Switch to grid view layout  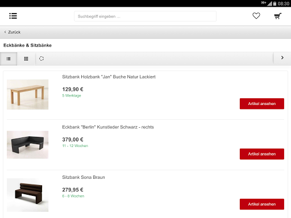point(26,59)
